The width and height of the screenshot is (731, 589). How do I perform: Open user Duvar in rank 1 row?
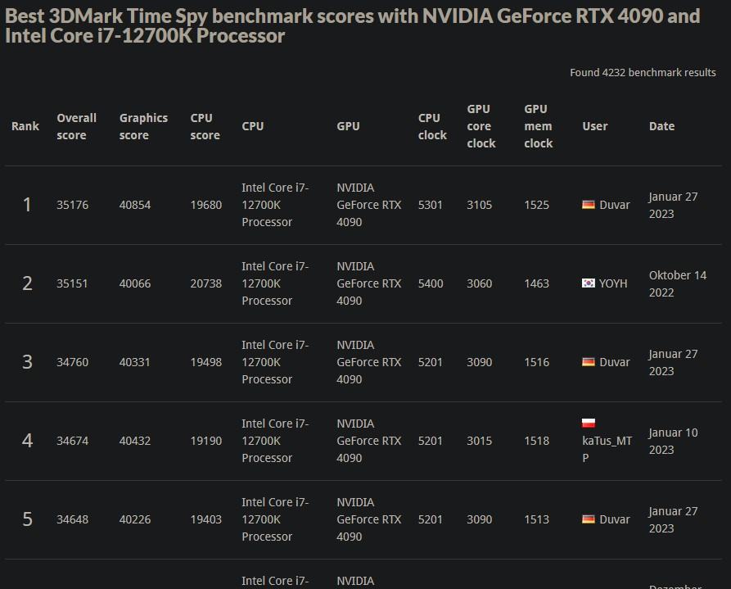click(x=615, y=205)
